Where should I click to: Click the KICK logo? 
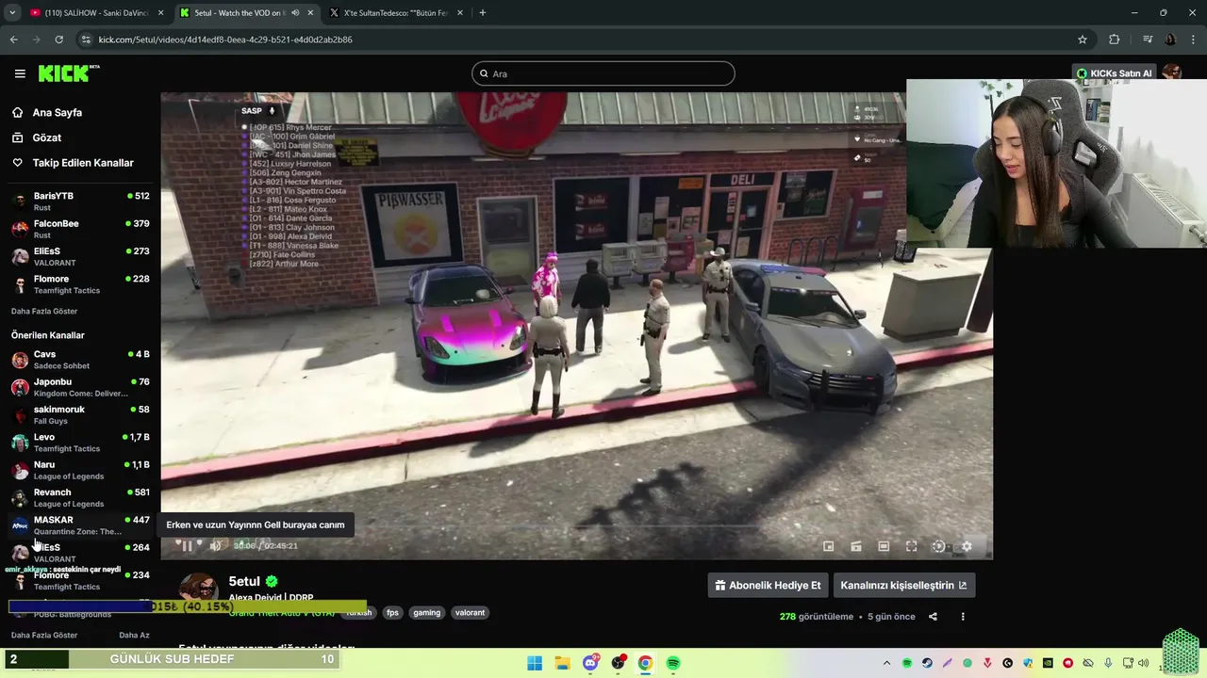tap(68, 73)
